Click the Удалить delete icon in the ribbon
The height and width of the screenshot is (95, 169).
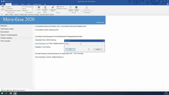[6, 7]
